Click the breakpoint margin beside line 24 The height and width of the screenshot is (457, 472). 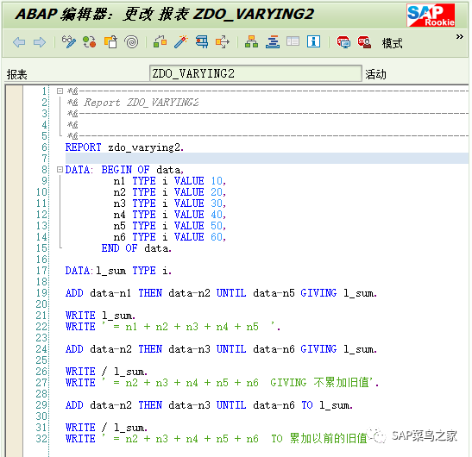tap(14, 349)
